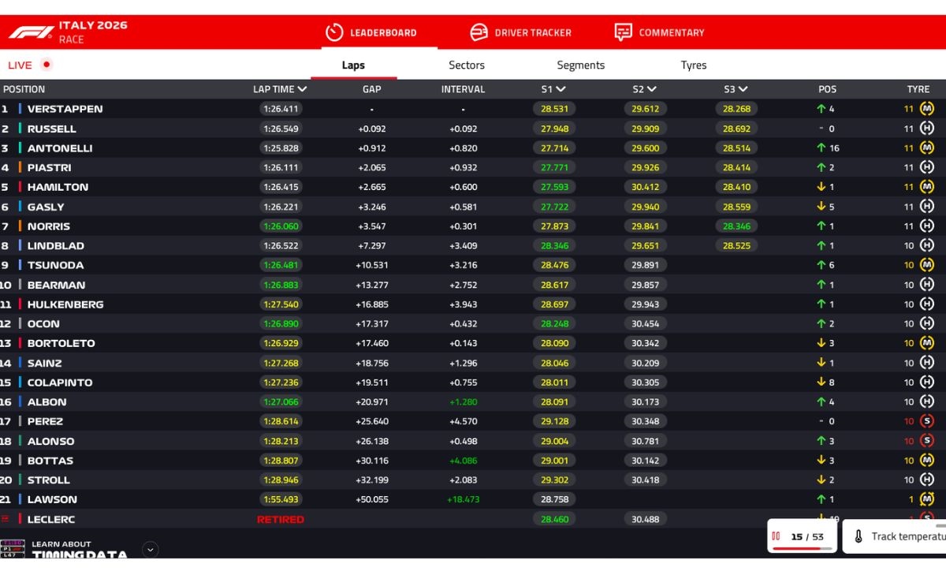Pause the live lap counter

point(776,536)
